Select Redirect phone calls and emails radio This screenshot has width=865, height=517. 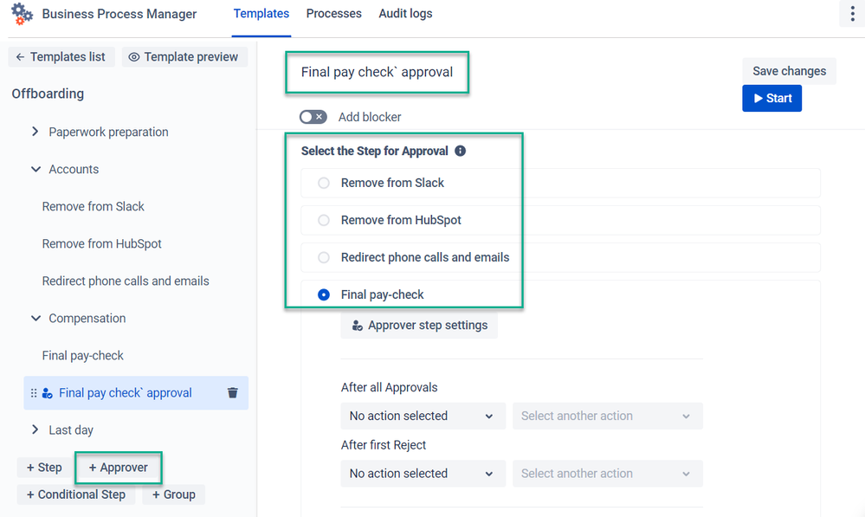click(324, 257)
